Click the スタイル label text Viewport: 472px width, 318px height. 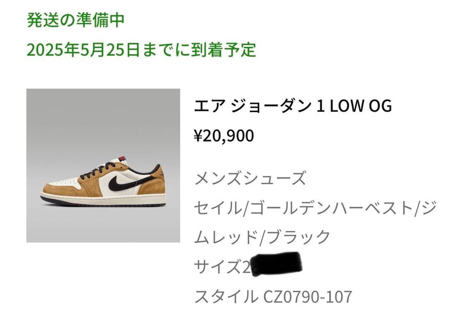[x=226, y=297]
